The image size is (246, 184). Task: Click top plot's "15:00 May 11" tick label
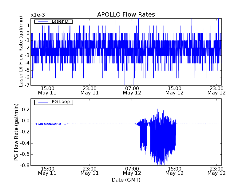point(47,90)
